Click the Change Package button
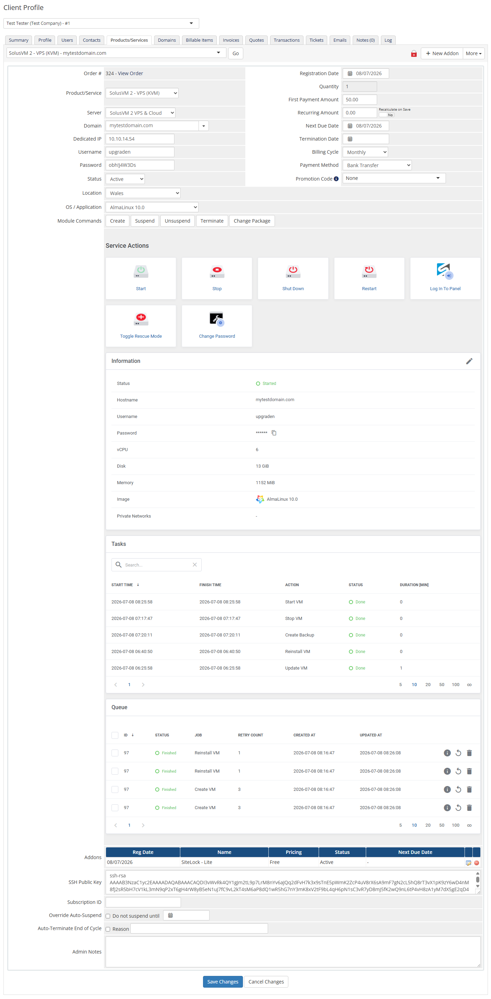 point(252,221)
